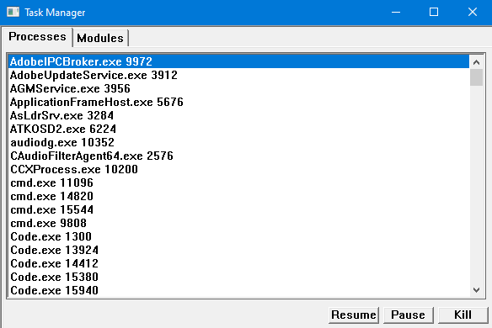
Task: Close the Task Manager window
Action: [473, 13]
